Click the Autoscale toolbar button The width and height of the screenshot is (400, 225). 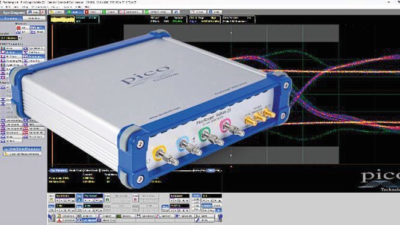[131, 12]
